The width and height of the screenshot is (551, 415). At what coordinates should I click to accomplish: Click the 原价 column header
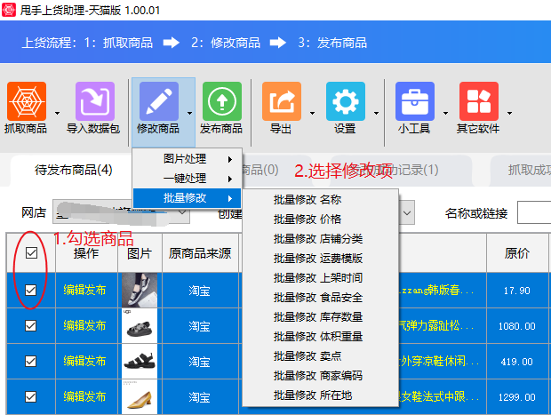click(517, 253)
